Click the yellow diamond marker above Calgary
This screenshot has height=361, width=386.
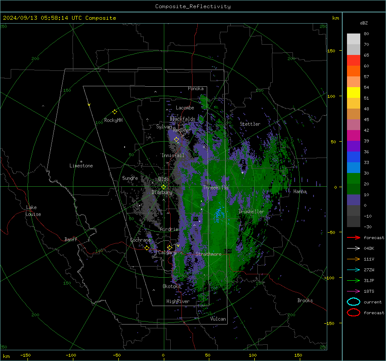(169, 247)
